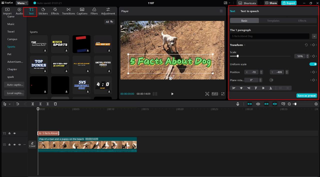Open the Adjustment tab
This screenshot has height=177, width=320.
(x=108, y=11)
